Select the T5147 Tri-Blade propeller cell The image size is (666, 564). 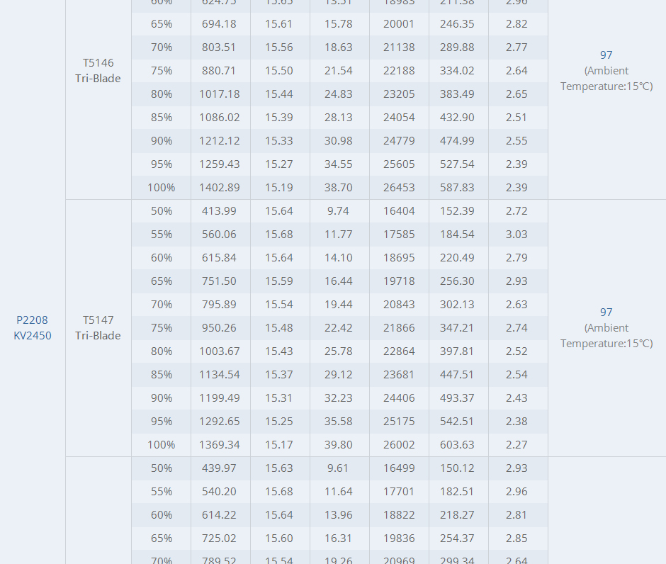click(x=98, y=327)
